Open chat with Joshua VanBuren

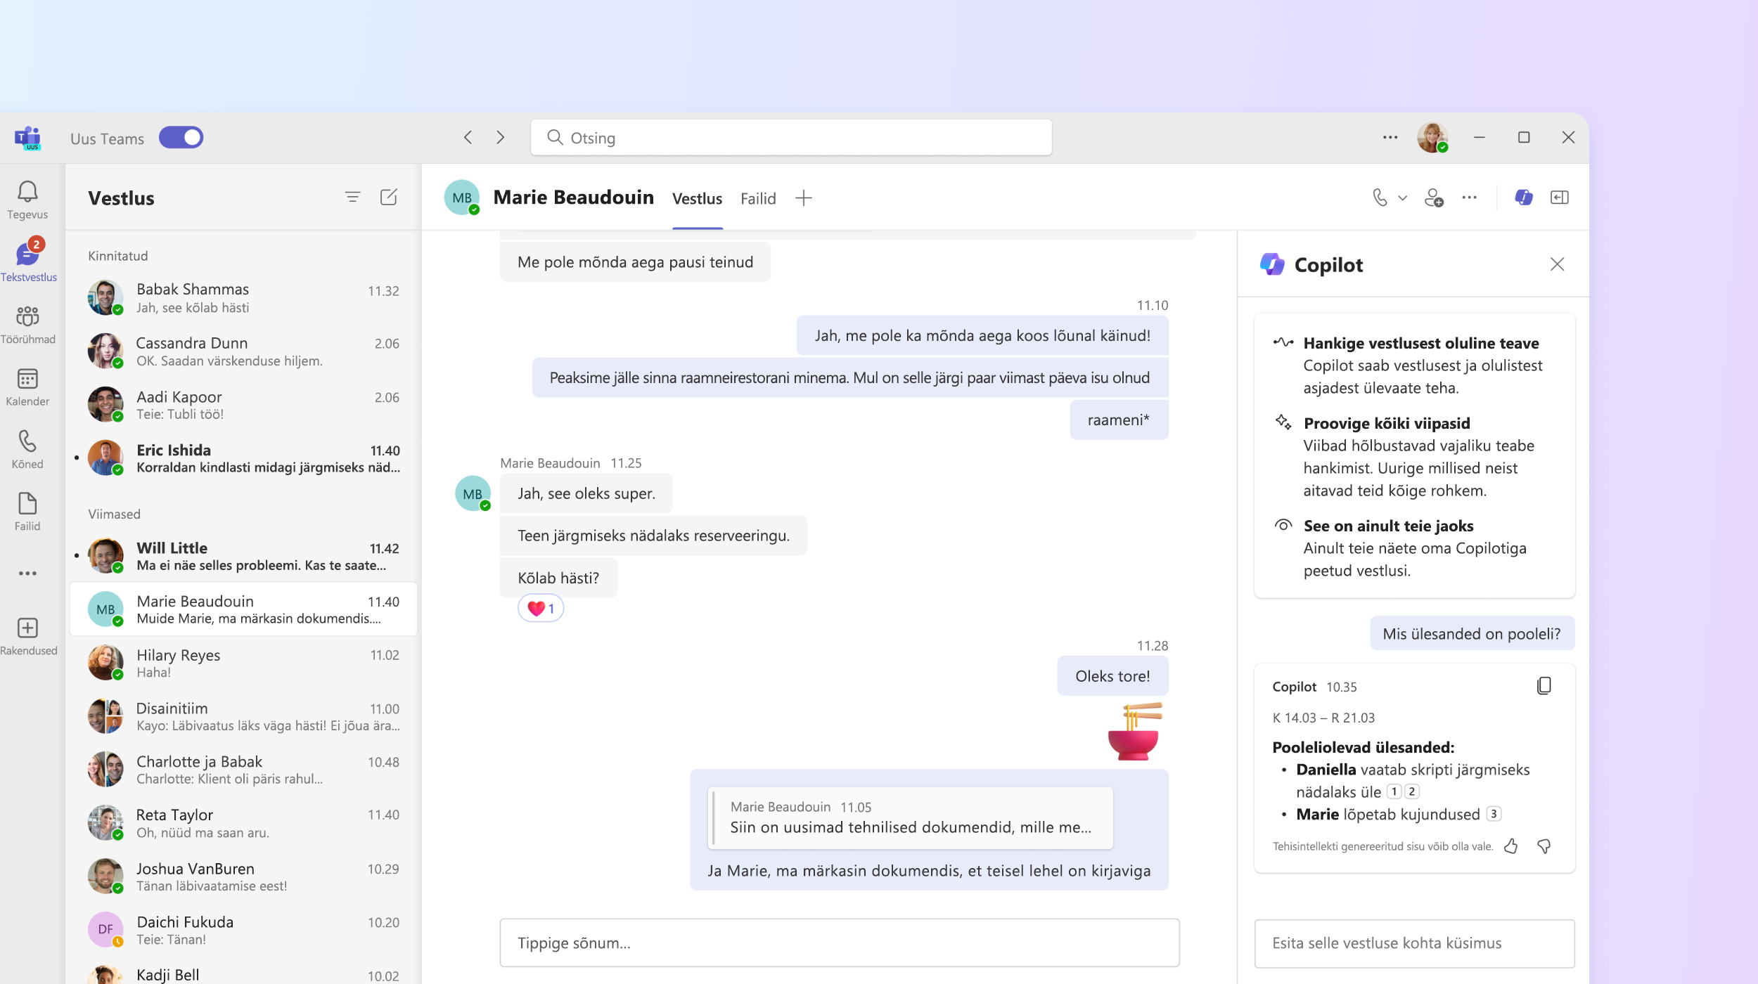(x=243, y=876)
